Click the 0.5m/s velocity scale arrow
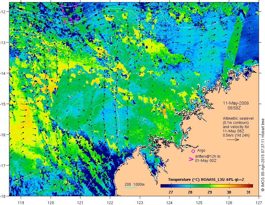This screenshot has height=205, width=265. 233,140
